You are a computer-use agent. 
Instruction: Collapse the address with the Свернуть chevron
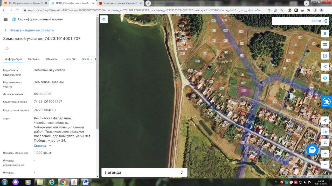tap(50, 145)
